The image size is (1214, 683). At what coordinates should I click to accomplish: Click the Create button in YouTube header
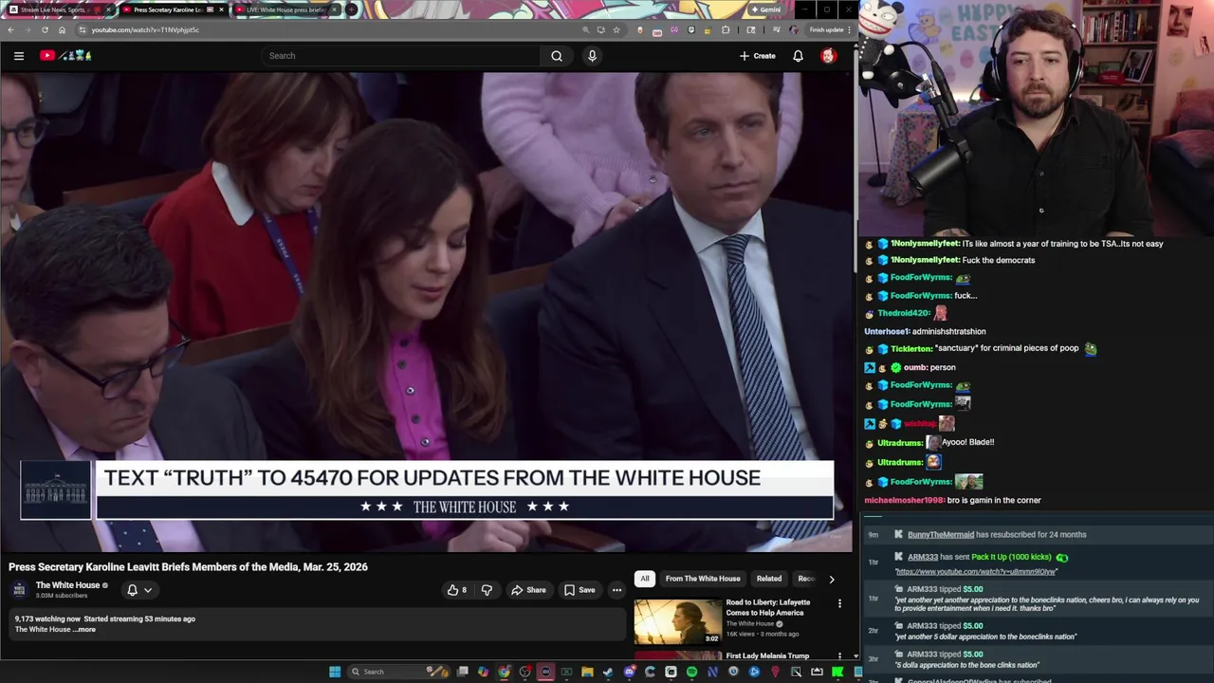(x=758, y=56)
